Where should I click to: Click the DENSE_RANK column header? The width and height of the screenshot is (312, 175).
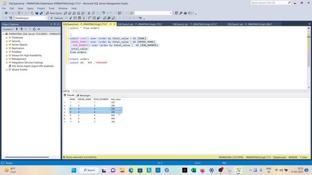[x=84, y=99]
